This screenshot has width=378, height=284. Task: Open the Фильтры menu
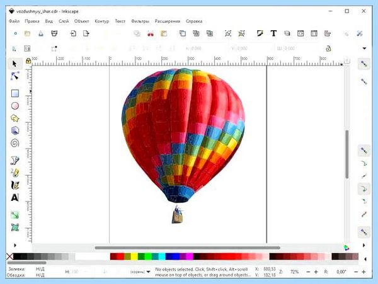pos(140,21)
